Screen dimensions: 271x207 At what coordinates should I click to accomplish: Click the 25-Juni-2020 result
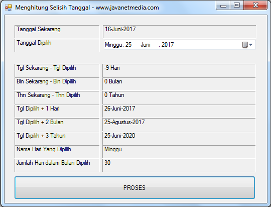179,138
